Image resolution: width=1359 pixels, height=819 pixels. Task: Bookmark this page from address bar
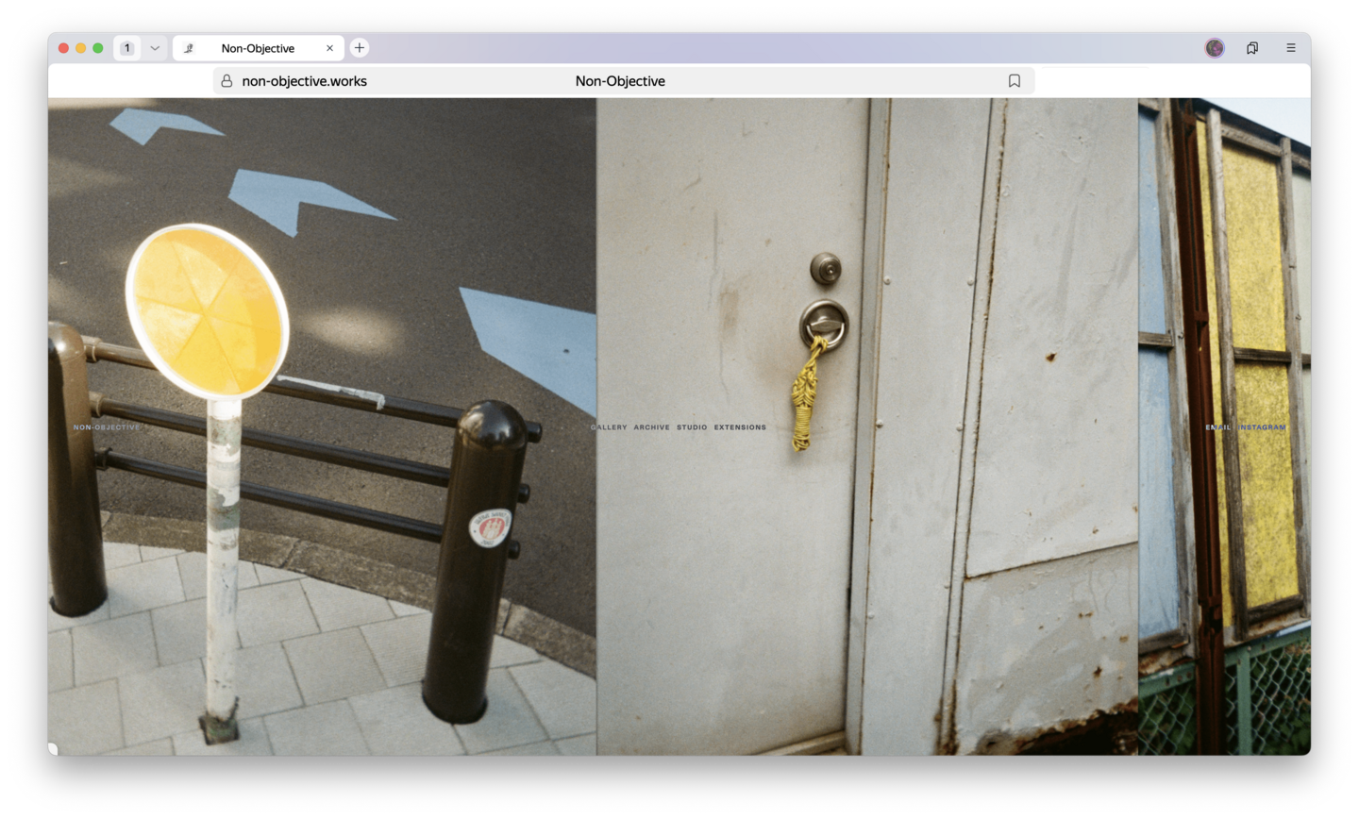tap(1015, 81)
